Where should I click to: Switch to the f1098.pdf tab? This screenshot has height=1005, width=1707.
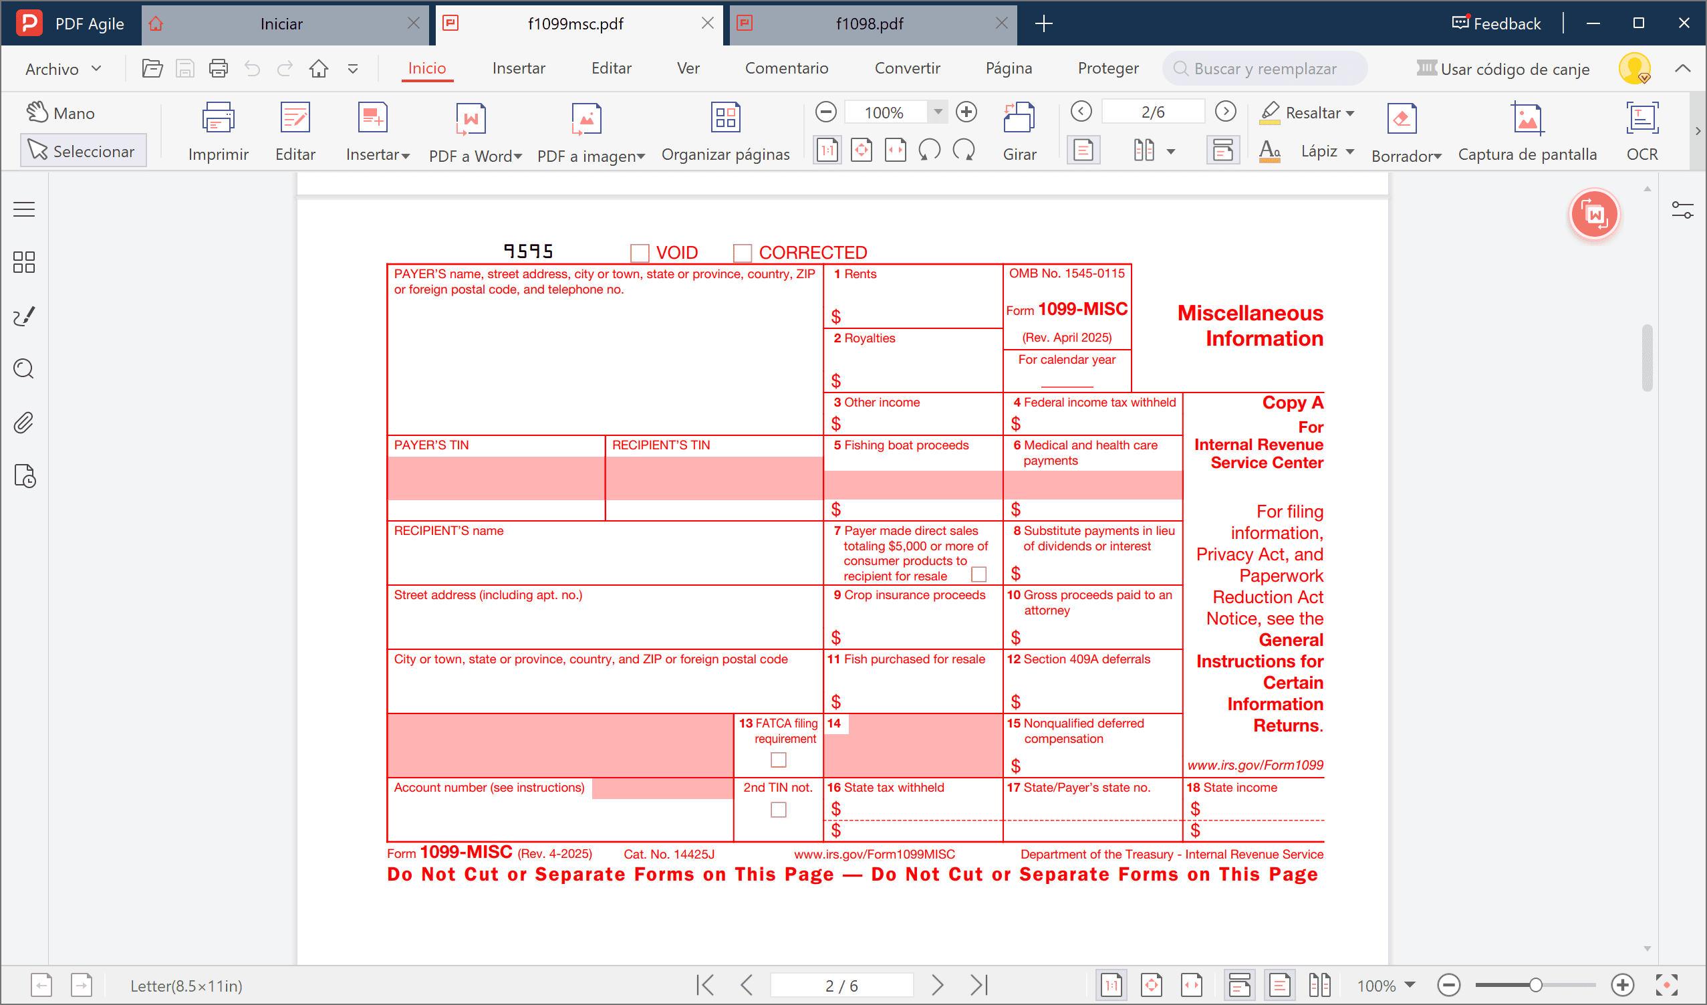pyautogui.click(x=869, y=23)
